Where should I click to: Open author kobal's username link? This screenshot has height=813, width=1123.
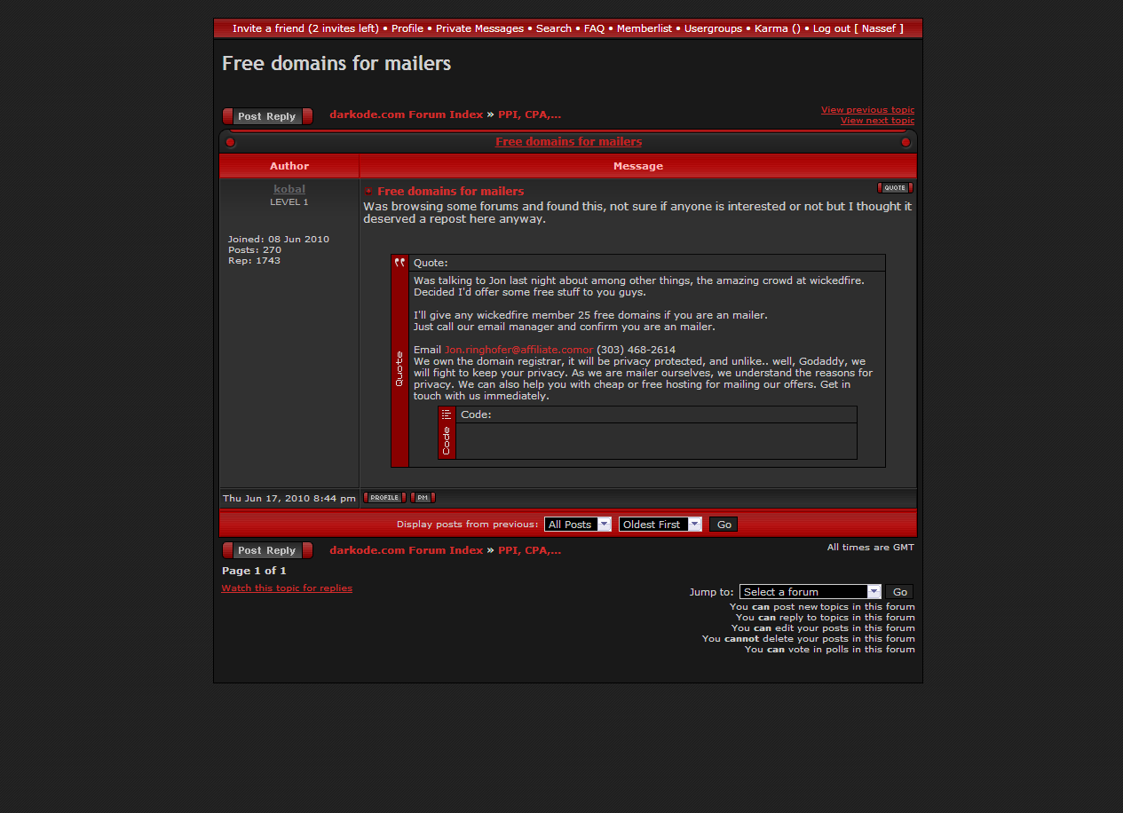[289, 189]
